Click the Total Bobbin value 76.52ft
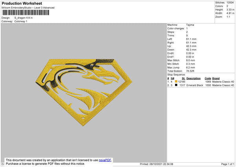 (x=190, y=71)
